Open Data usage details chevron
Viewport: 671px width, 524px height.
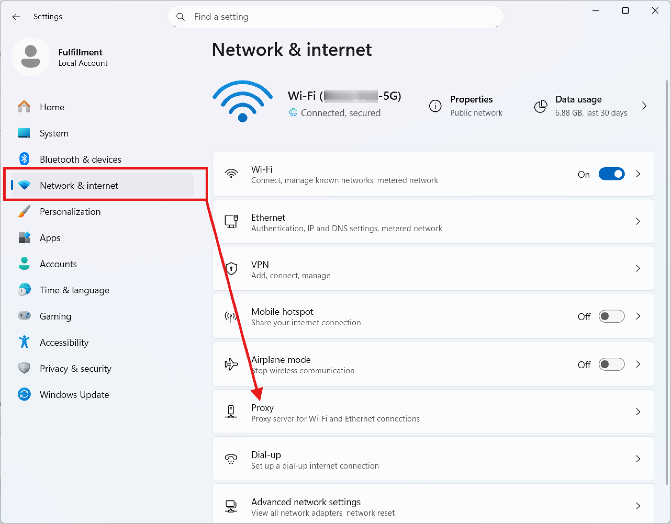(645, 106)
